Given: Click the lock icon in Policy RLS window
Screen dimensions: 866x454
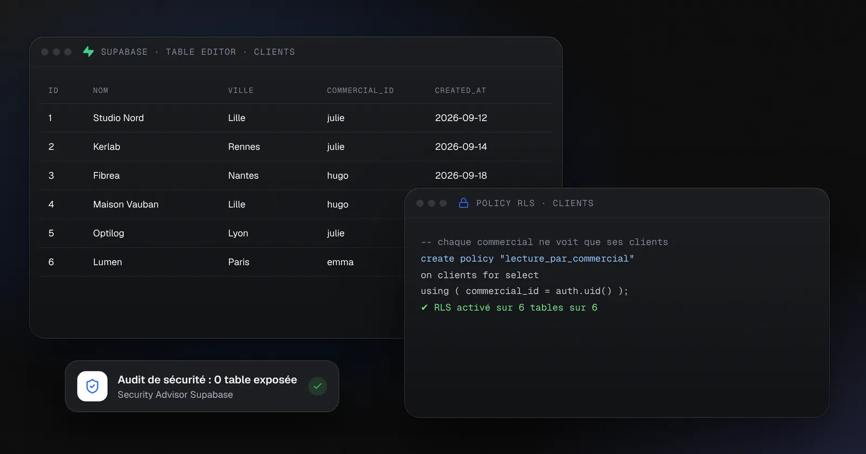Looking at the screenshot, I should 463,203.
